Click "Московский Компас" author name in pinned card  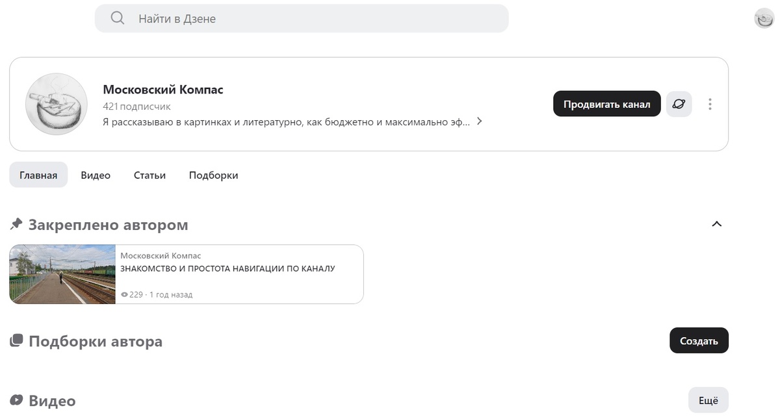[161, 256]
